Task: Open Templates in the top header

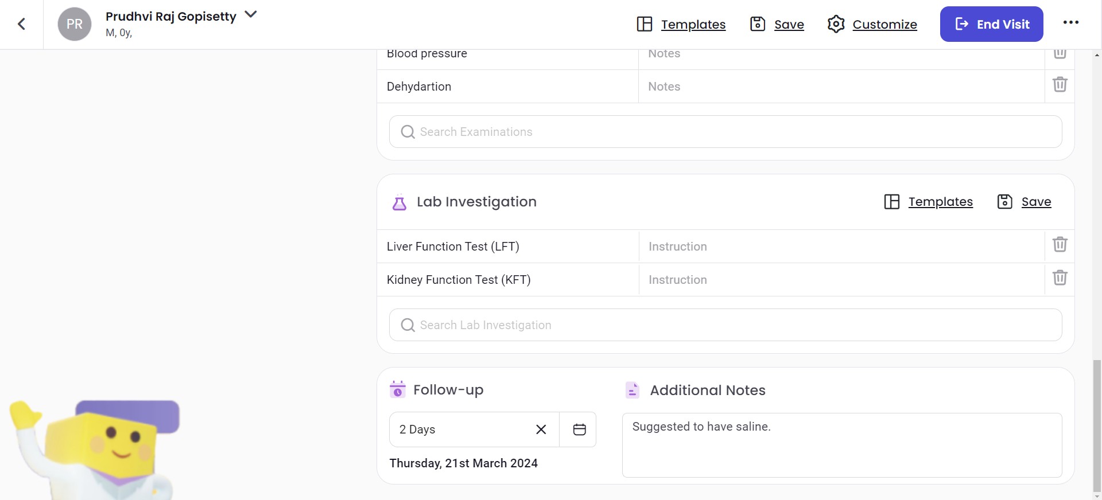Action: coord(681,24)
